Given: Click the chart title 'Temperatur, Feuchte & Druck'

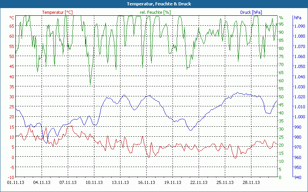Looking at the screenshot, I should 154,4.
